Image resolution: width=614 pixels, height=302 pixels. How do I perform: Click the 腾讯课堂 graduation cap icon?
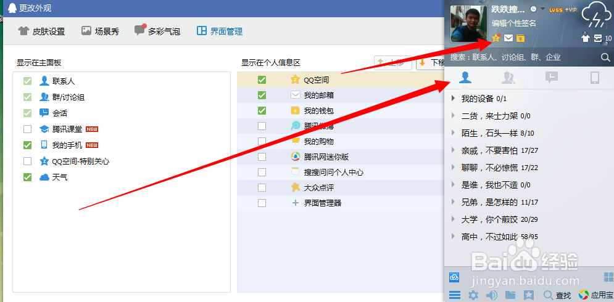[44, 129]
